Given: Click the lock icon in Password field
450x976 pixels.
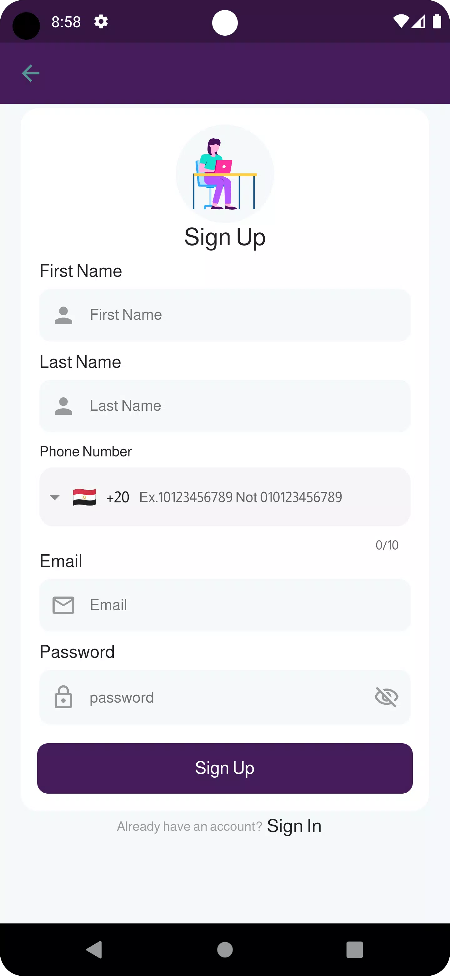Looking at the screenshot, I should 63,697.
